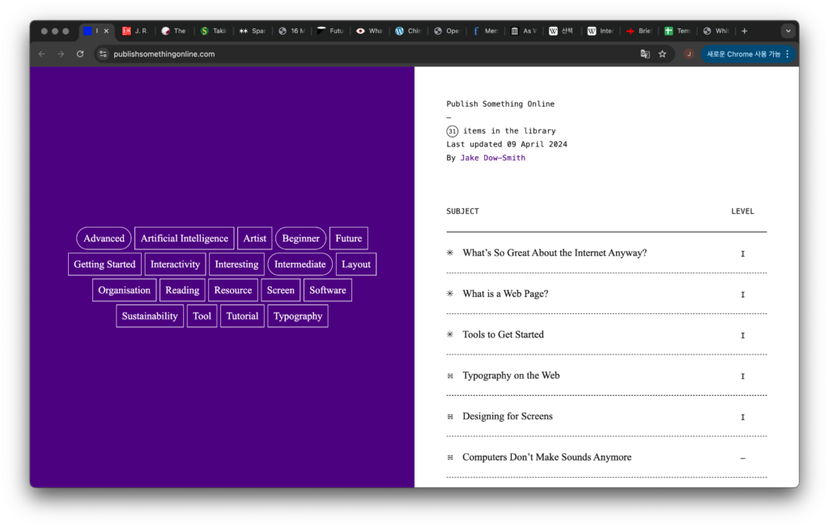829x527 pixels.
Task: Filter by the Typography tag
Action: pyautogui.click(x=297, y=317)
